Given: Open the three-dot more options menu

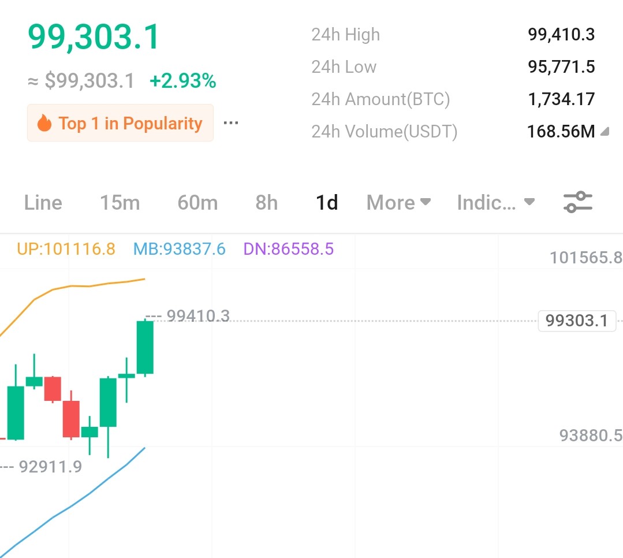Looking at the screenshot, I should (x=231, y=123).
